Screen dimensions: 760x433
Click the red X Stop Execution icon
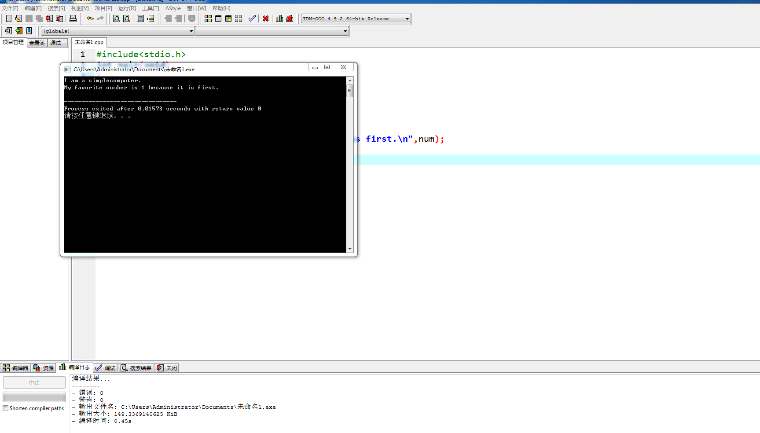click(x=266, y=18)
